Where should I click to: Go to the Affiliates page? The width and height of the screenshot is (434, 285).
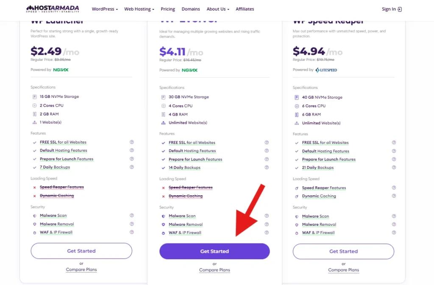tap(245, 9)
